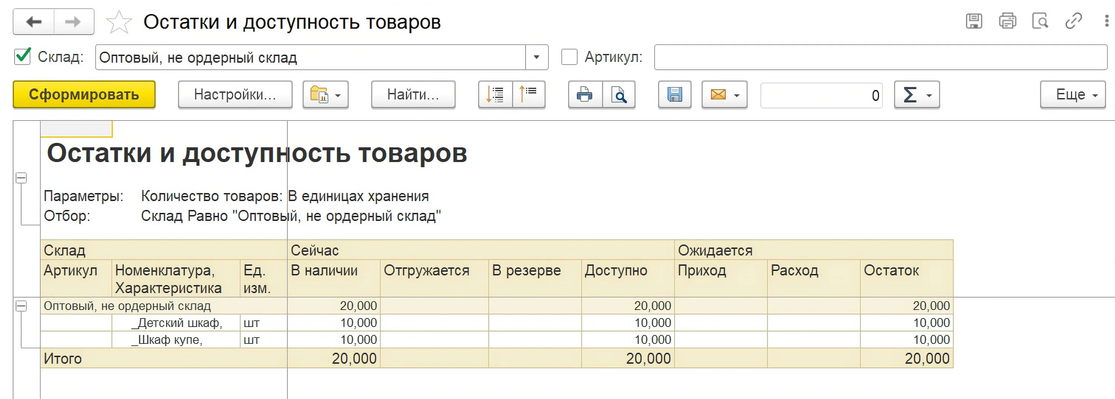Image resolution: width=1115 pixels, height=399 pixels.
Task: Open report variants folder icon dropdown
Action: [326, 95]
